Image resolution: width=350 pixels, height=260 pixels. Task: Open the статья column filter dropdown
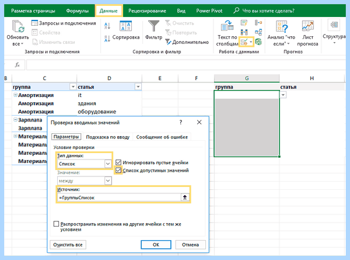138,86
